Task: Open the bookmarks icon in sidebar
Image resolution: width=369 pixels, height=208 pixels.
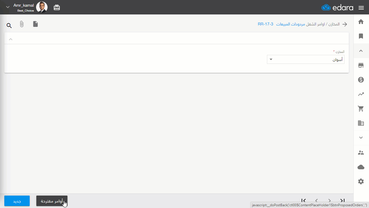Action: pyautogui.click(x=361, y=36)
